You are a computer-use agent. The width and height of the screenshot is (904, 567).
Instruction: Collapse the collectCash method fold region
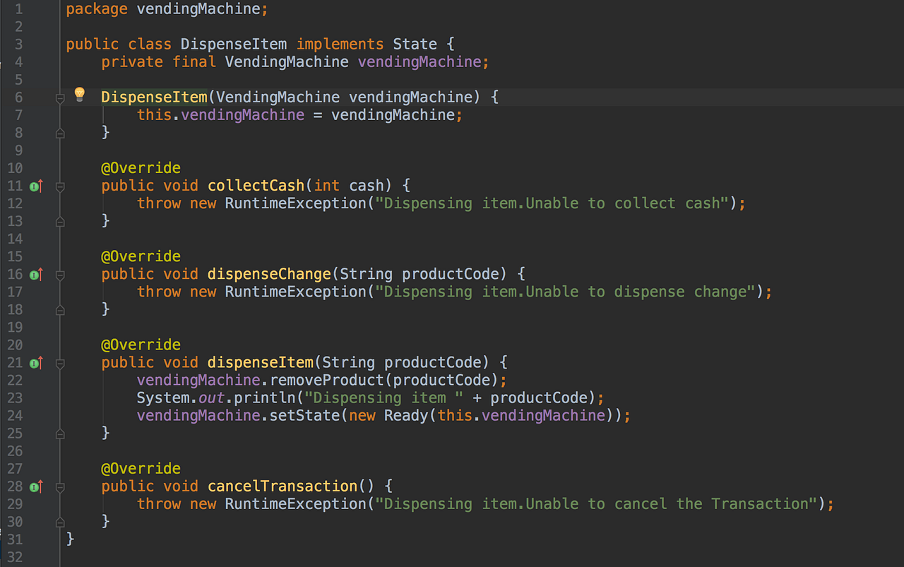[60, 186]
